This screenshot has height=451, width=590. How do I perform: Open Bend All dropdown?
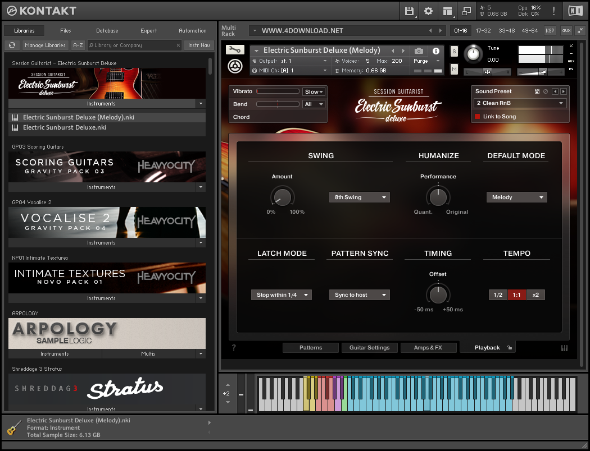pyautogui.click(x=314, y=104)
